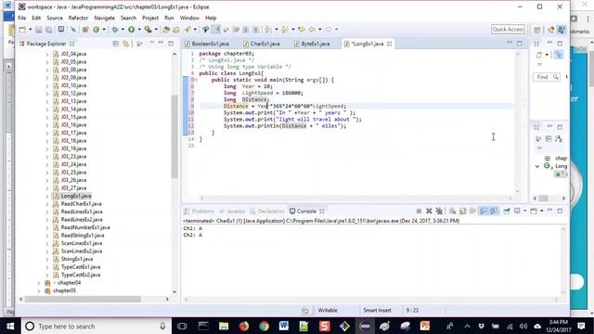Select ReadNumberEx1.java in Package Explorer
This screenshot has width=594, height=334.
tap(85, 227)
